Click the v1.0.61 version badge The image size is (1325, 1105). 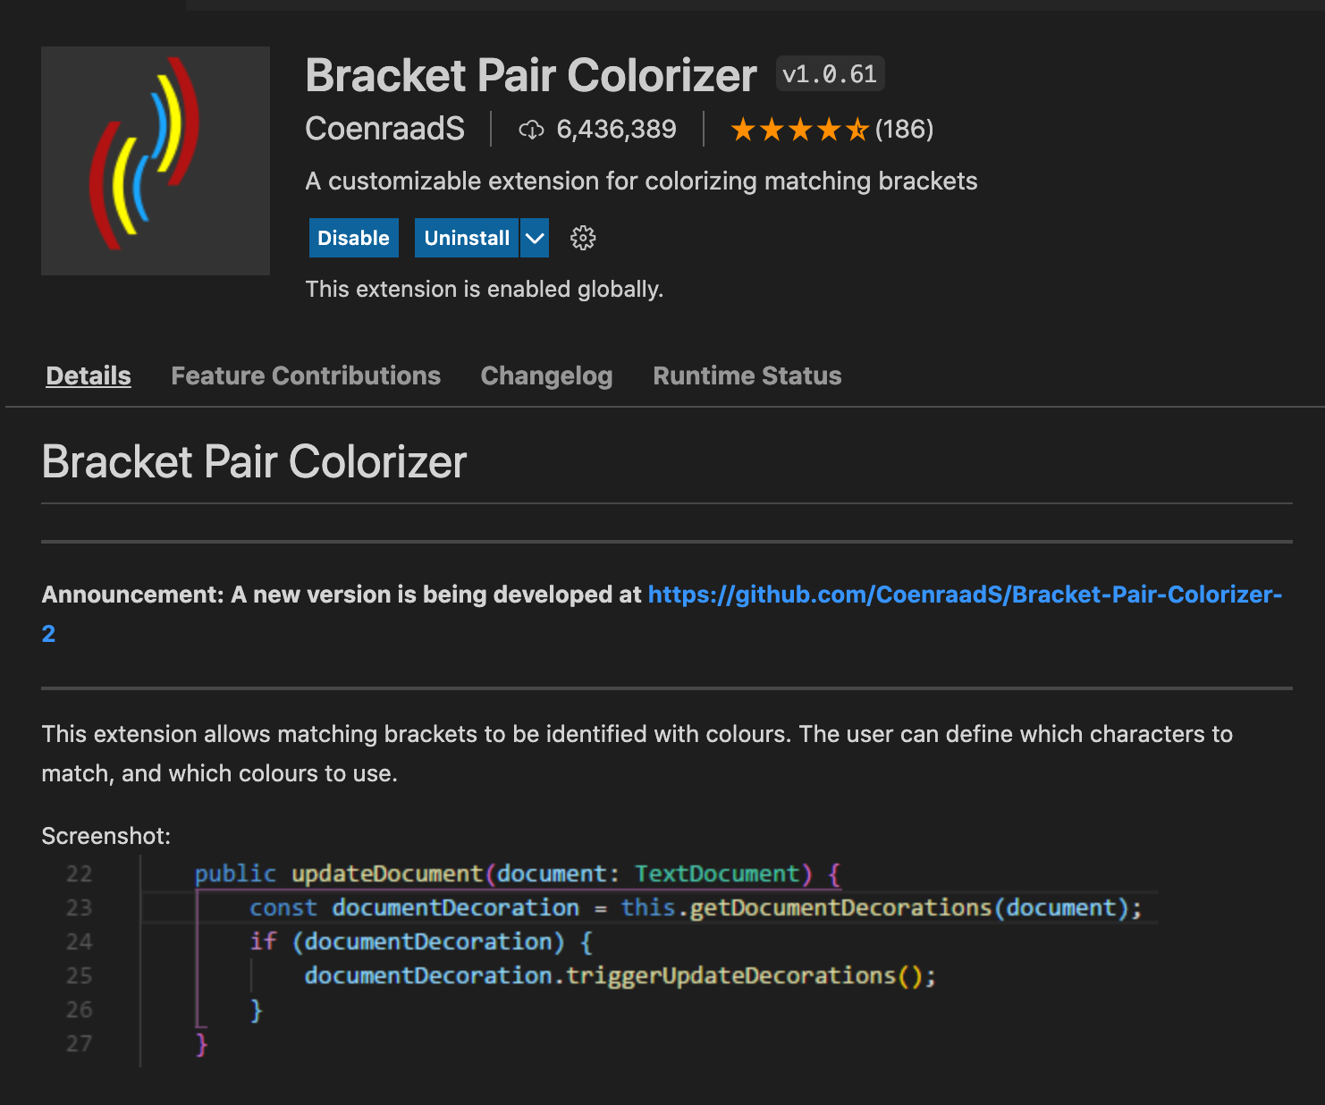point(830,74)
